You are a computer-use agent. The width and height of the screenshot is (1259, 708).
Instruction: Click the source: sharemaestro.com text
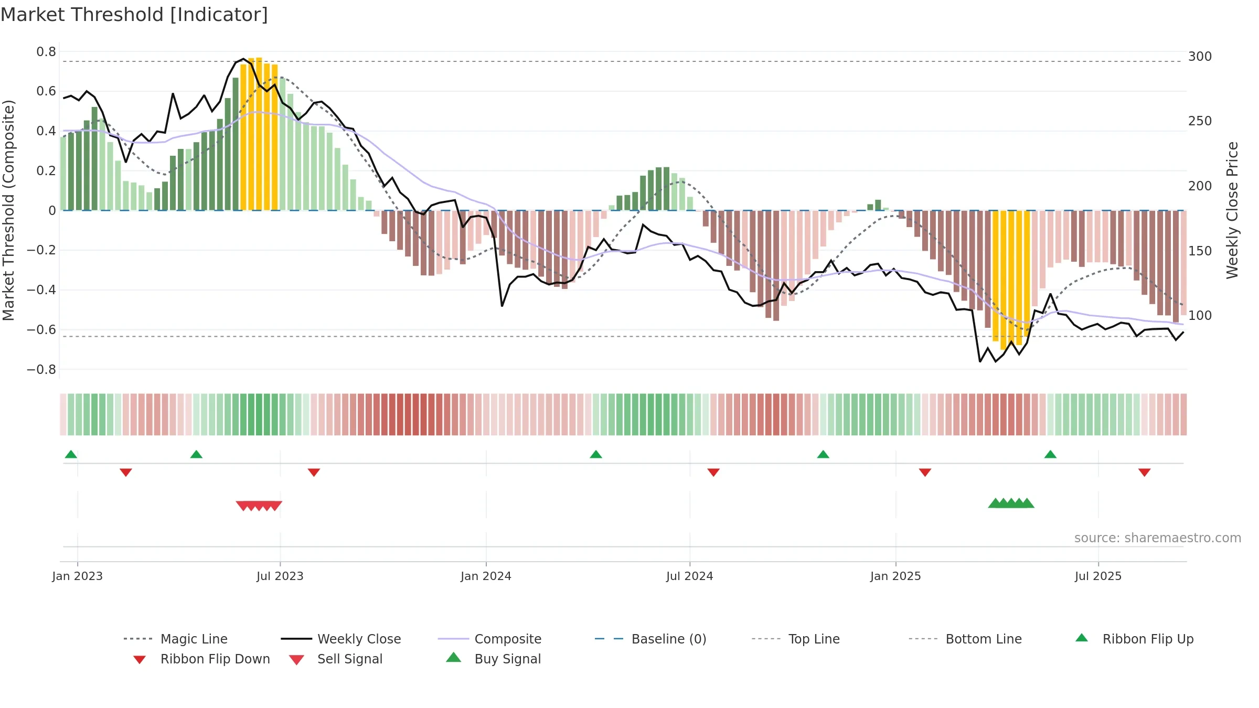[1158, 538]
